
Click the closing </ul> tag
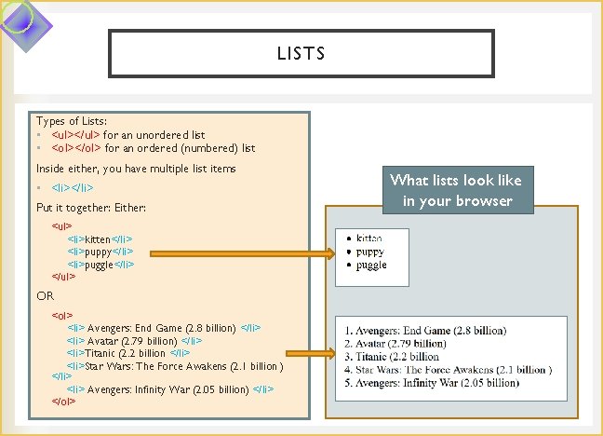63,277
